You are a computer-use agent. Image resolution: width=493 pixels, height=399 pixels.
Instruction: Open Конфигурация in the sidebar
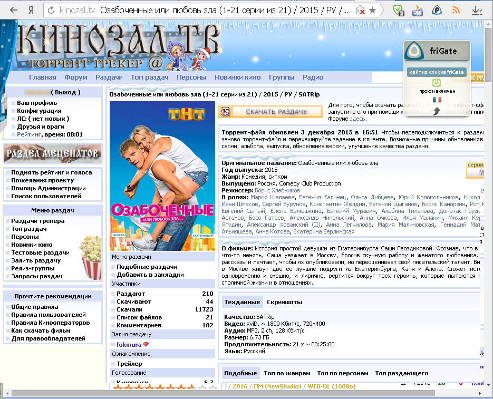coord(40,111)
